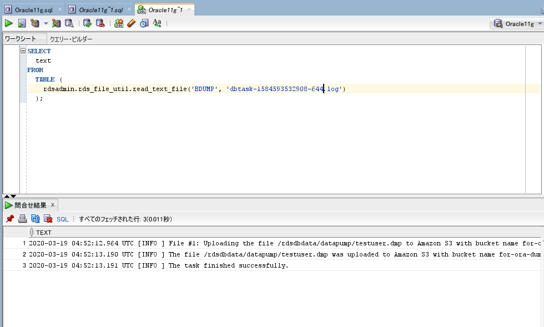This screenshot has width=544, height=327.
Task: Print query results icon
Action: click(x=23, y=219)
